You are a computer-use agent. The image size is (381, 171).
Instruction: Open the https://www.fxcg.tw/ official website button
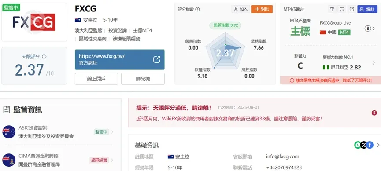click(x=119, y=60)
